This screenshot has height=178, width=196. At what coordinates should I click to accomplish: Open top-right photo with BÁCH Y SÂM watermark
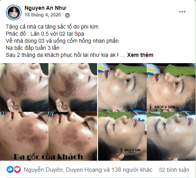click(171, 87)
